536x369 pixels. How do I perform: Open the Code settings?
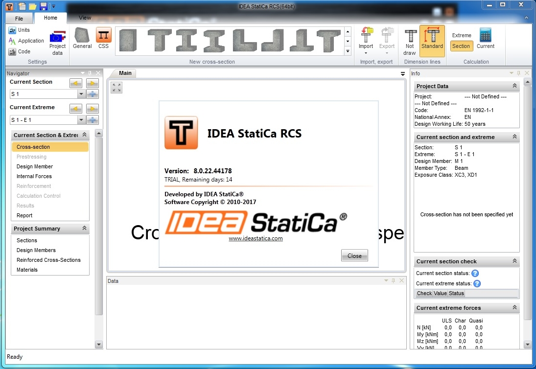(x=20, y=51)
